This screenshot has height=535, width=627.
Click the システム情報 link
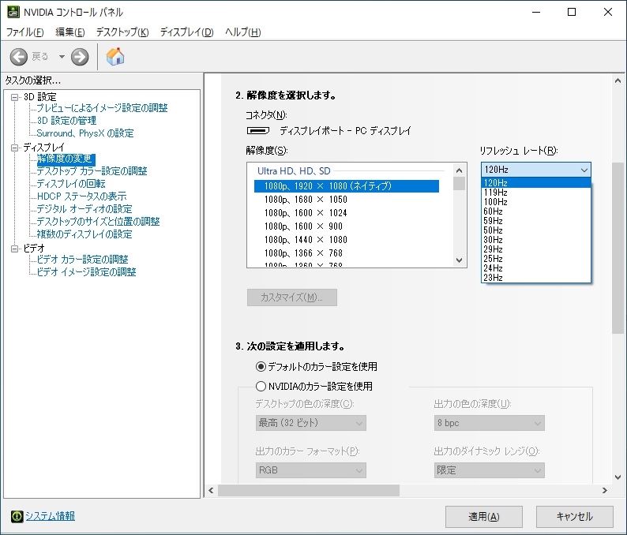(x=51, y=516)
